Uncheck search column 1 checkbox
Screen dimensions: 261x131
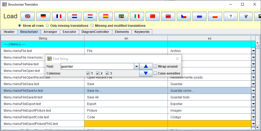click(x=88, y=73)
